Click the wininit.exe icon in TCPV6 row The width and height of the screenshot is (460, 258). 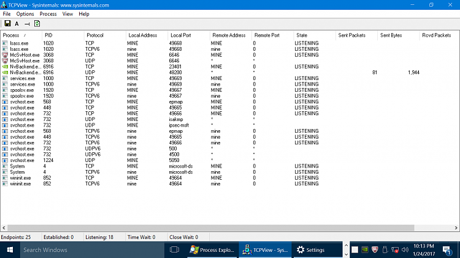click(x=5, y=183)
